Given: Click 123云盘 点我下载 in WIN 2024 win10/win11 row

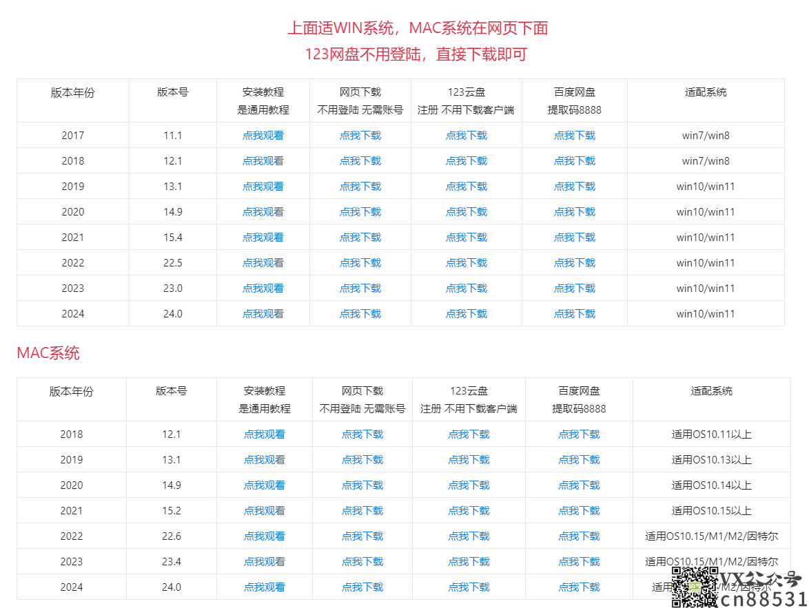Looking at the screenshot, I should (467, 313).
